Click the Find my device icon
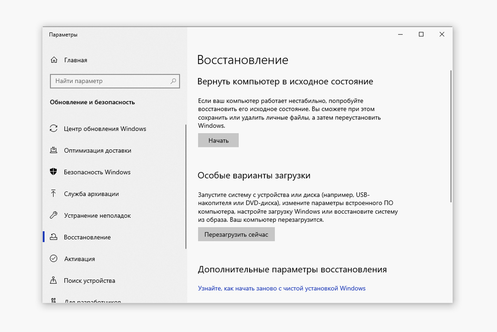This screenshot has height=332, width=497. click(x=54, y=280)
